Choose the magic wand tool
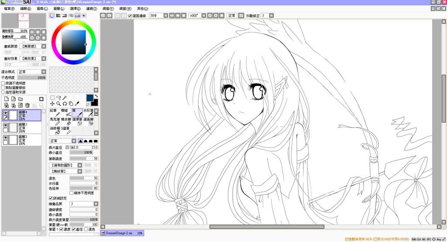 click(x=65, y=97)
